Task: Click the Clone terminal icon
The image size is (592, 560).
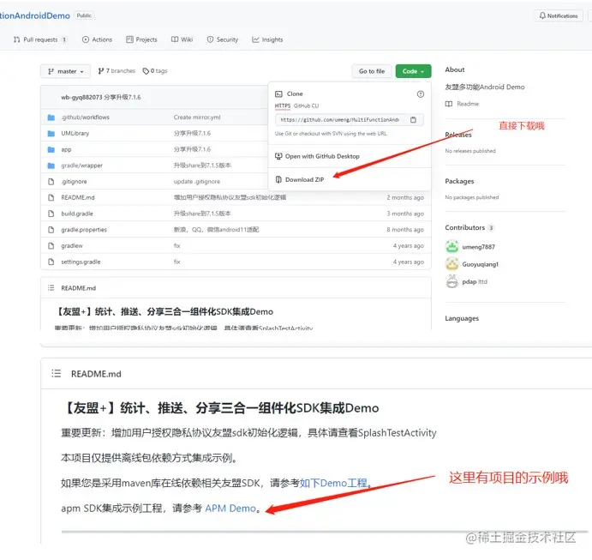Action: pos(278,94)
